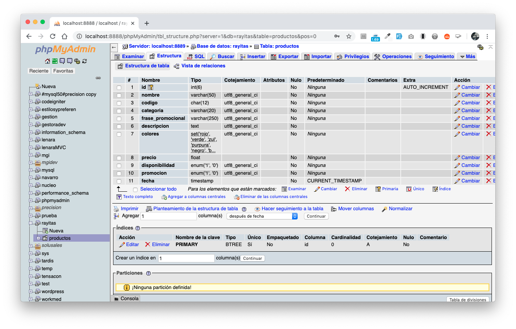Open SQL documentation icon in sidebar
Image resolution: width=516 pixels, height=329 pixels.
[70, 61]
